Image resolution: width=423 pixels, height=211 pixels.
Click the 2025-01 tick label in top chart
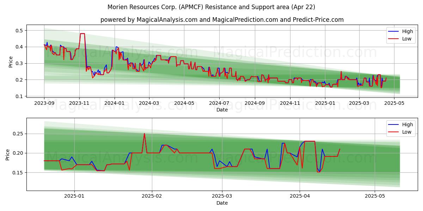pyautogui.click(x=325, y=103)
